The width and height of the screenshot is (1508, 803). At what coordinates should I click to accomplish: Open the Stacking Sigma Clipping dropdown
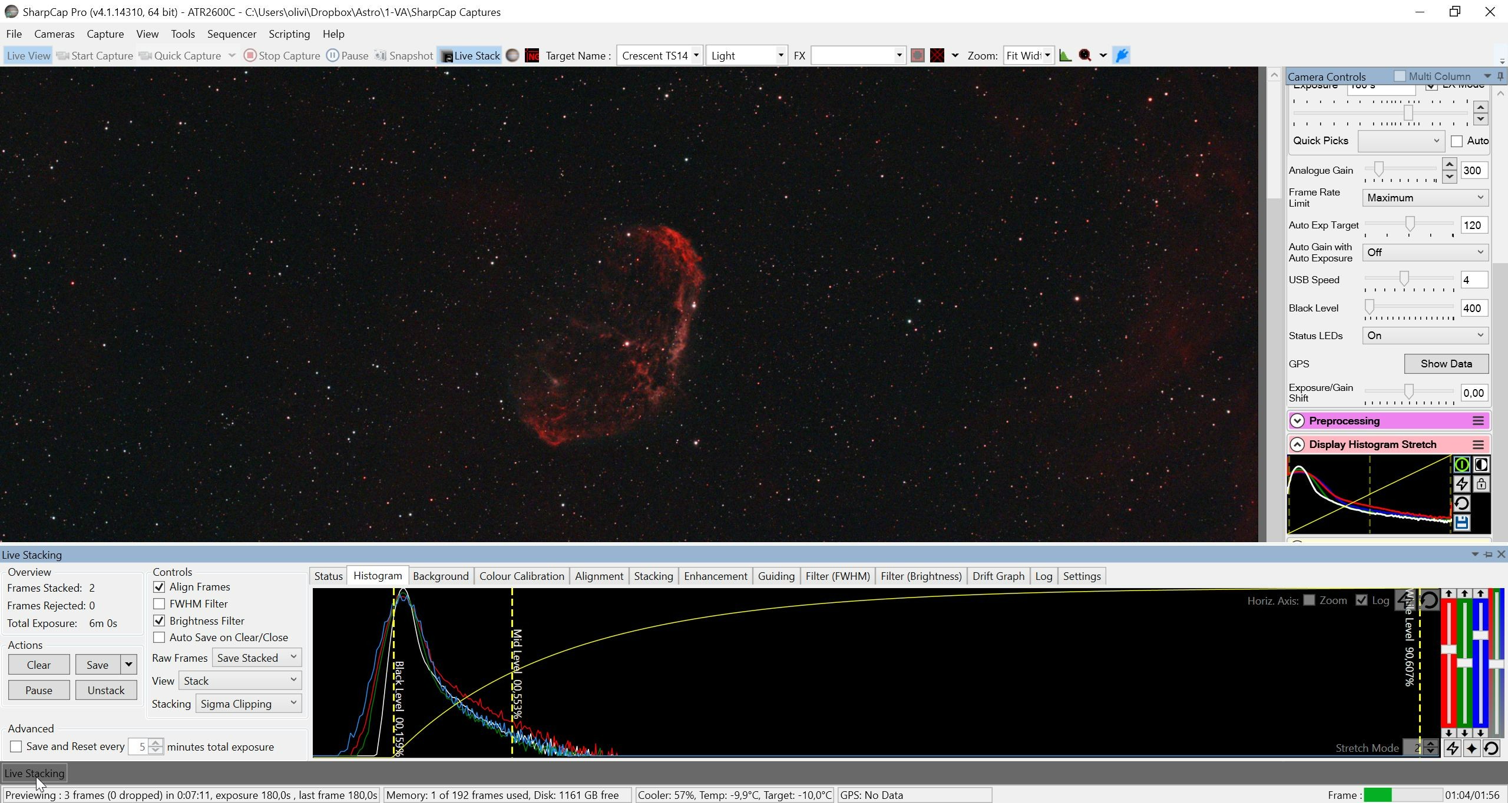click(x=249, y=704)
